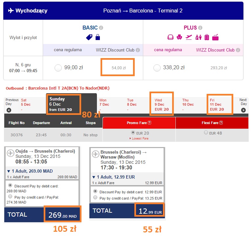Collapse the 1 Adult, 269.00 MAD breakdown
The height and width of the screenshot is (236, 251).
[x=9, y=171]
